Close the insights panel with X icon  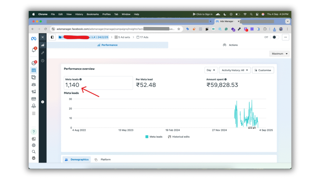click(x=42, y=37)
